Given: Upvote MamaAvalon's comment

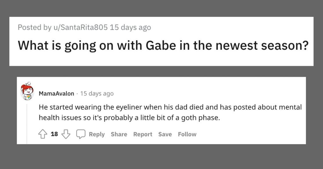Looking at the screenshot, I should (x=43, y=134).
